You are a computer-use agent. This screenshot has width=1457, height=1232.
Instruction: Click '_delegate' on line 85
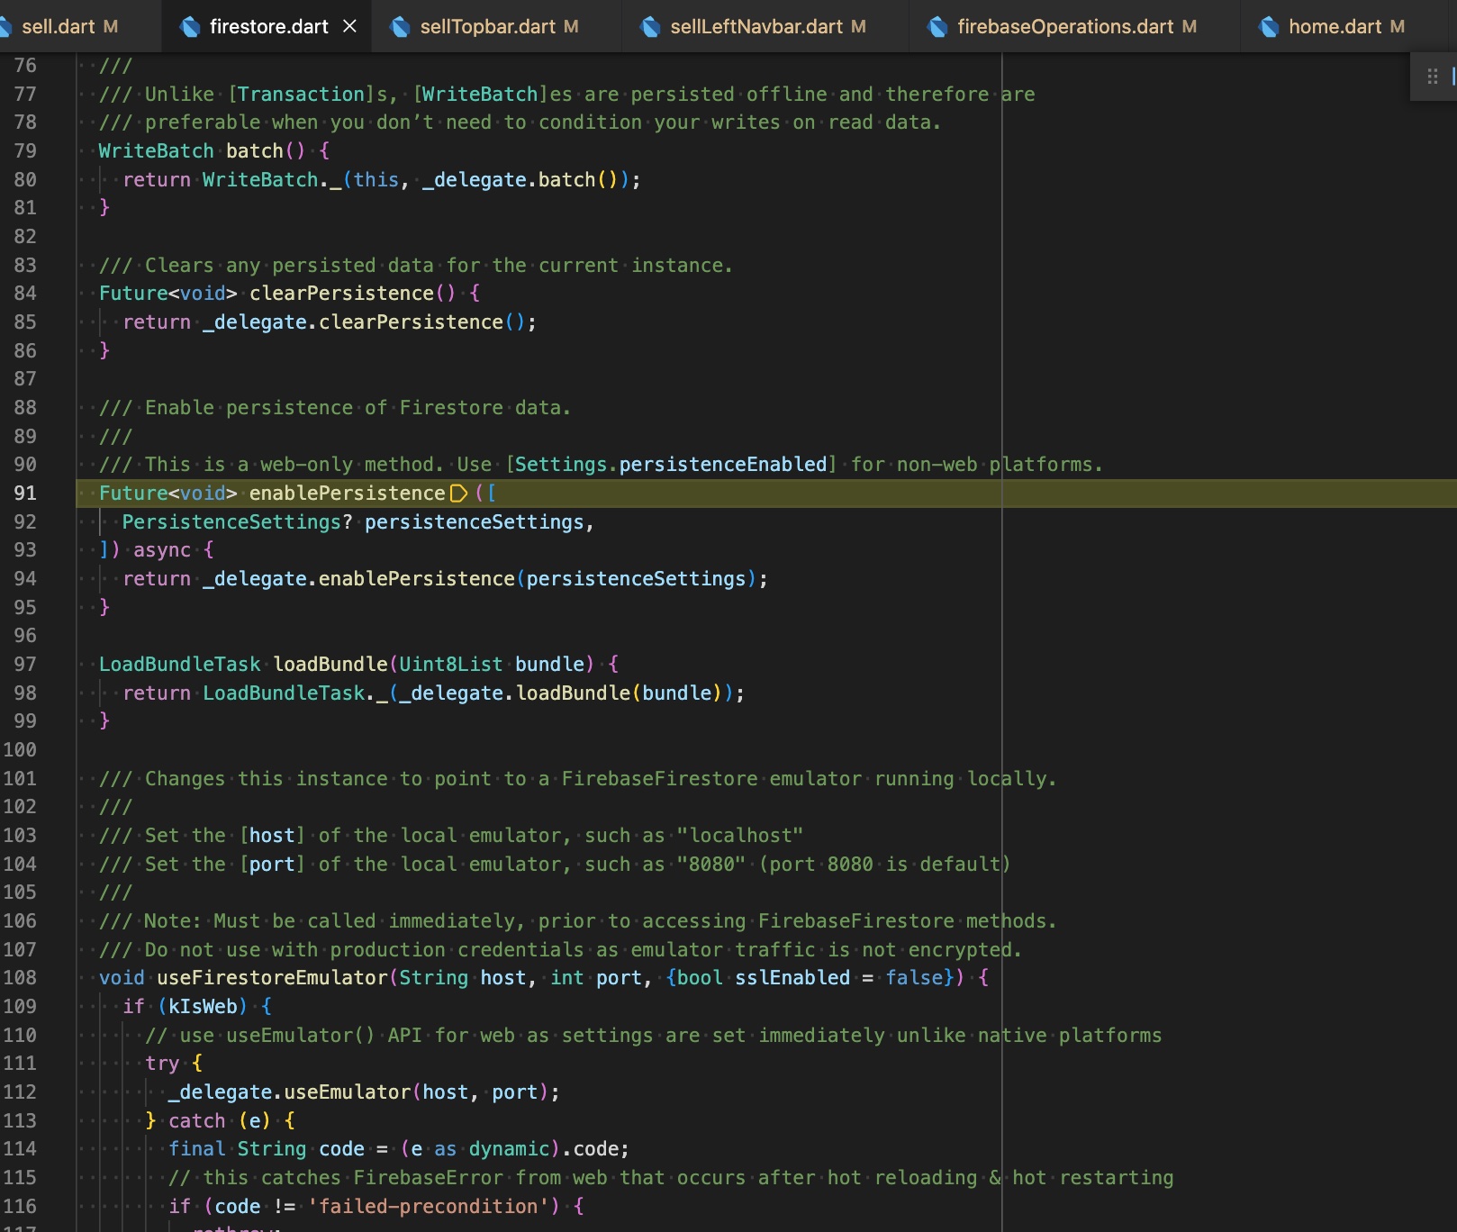click(x=255, y=322)
